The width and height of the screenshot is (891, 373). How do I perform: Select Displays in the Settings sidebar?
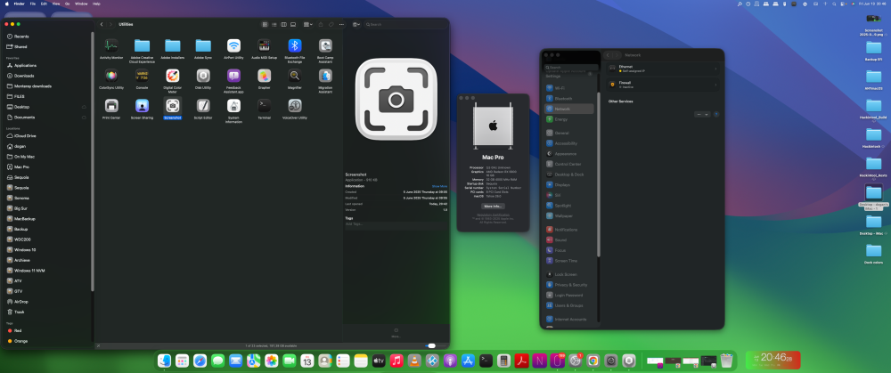(561, 184)
